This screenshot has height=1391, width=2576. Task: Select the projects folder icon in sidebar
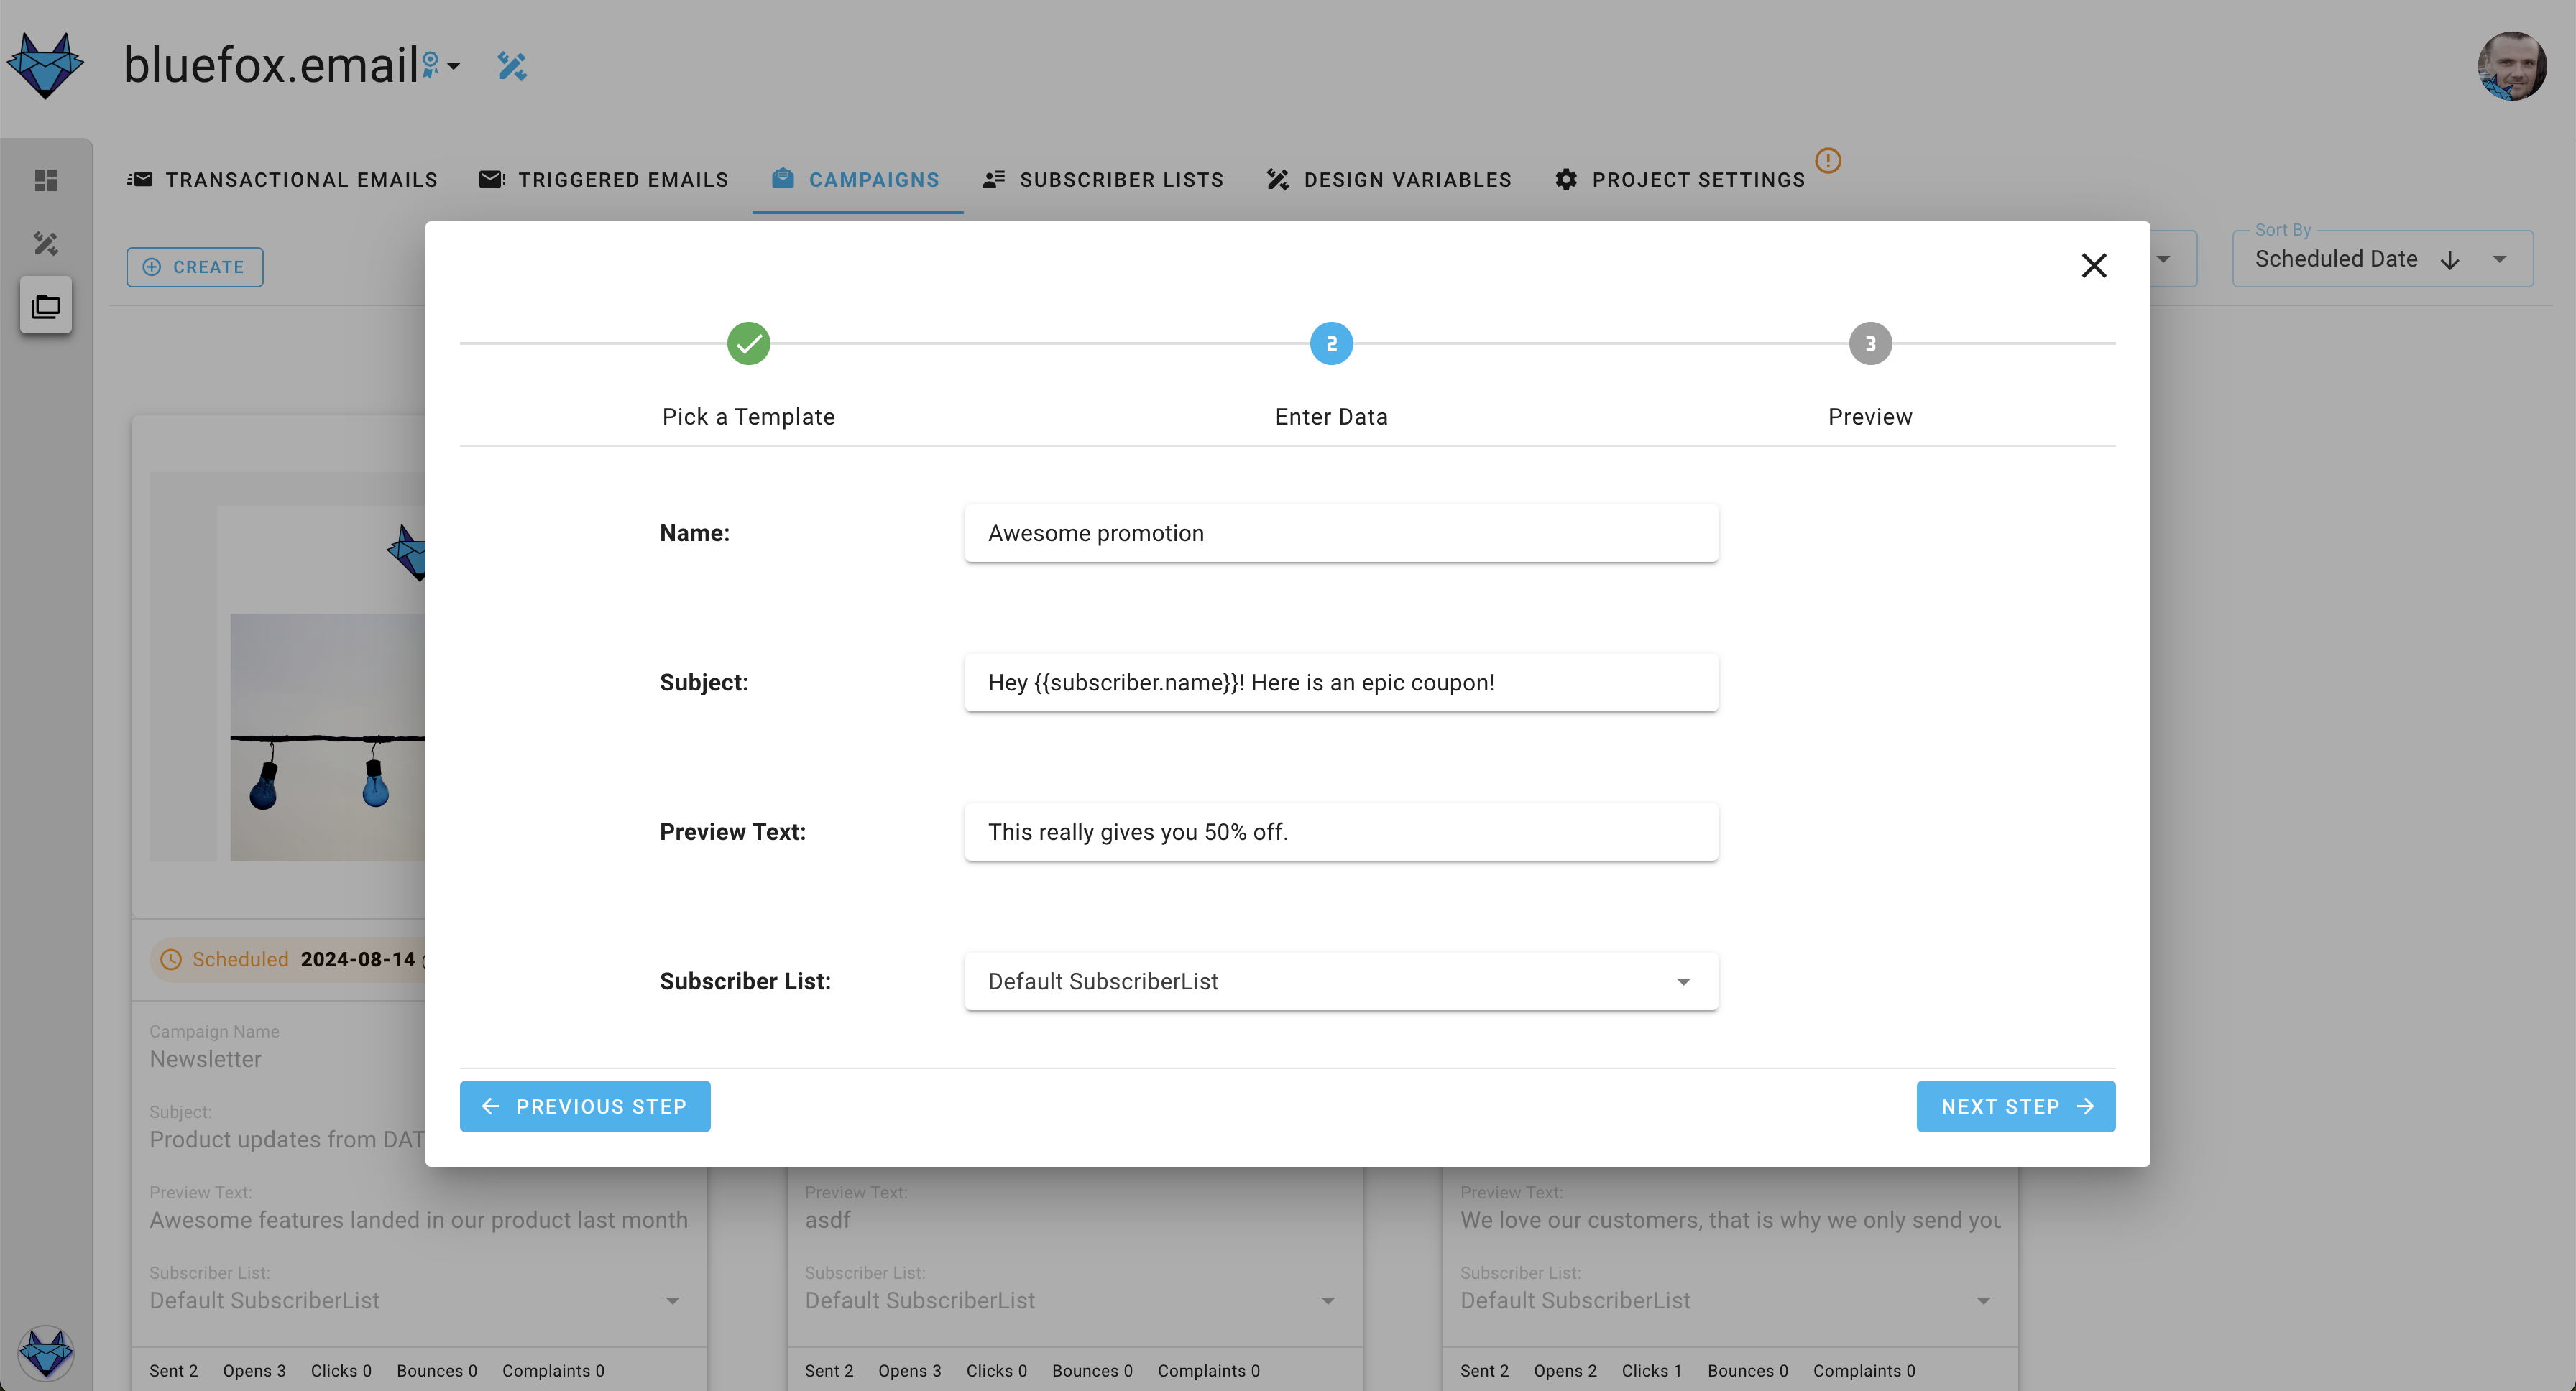46,306
